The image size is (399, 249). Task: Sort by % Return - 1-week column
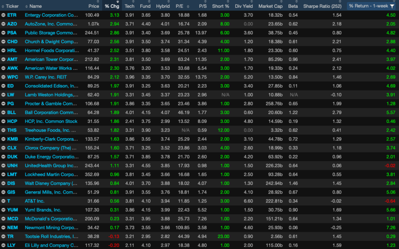tap(369, 6)
